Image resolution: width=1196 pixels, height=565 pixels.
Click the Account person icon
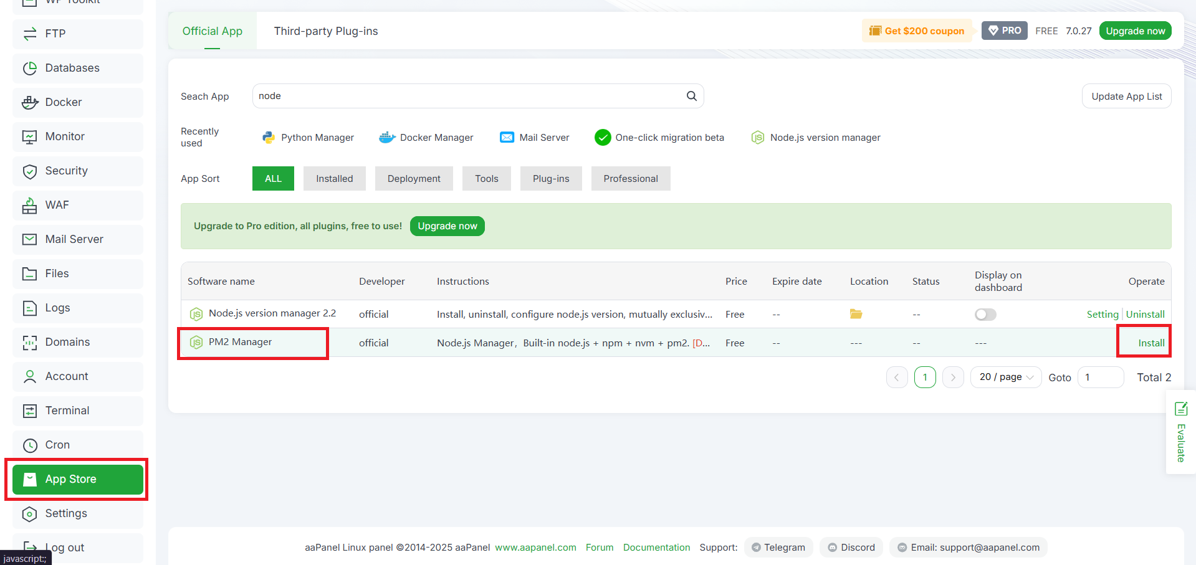pos(30,376)
